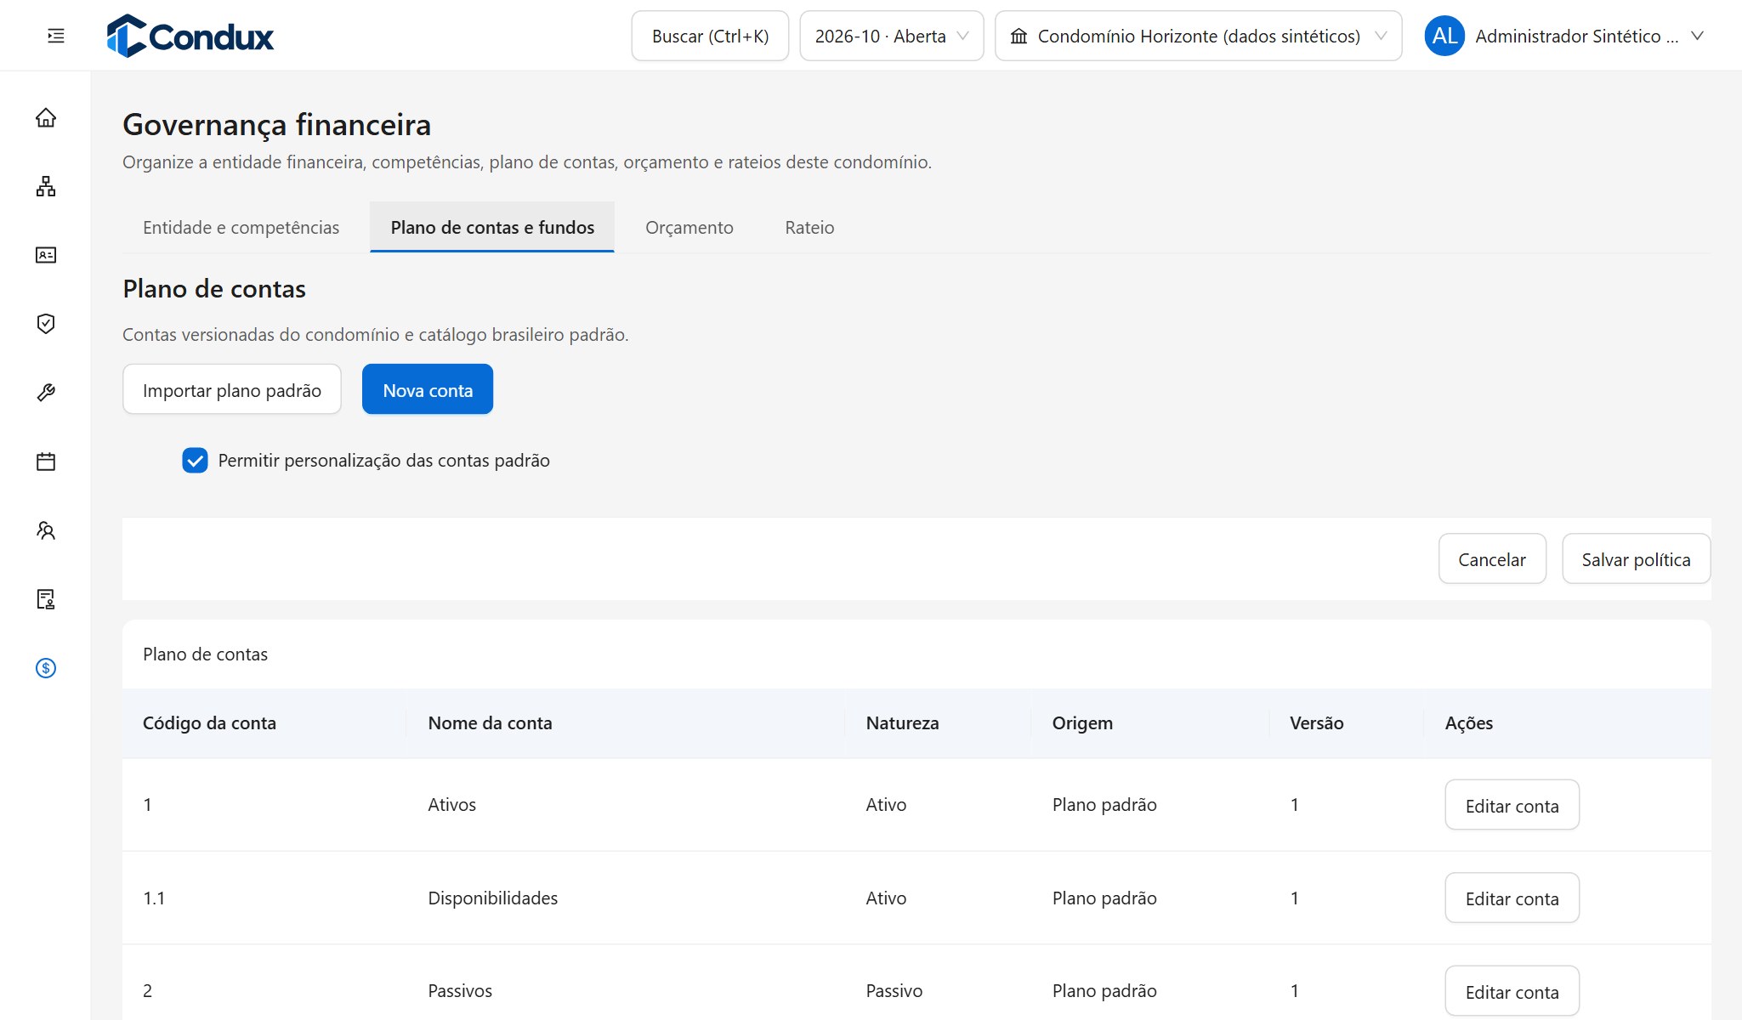Select Entidade e competências tab
Image resolution: width=1742 pixels, height=1020 pixels.
pyautogui.click(x=241, y=228)
